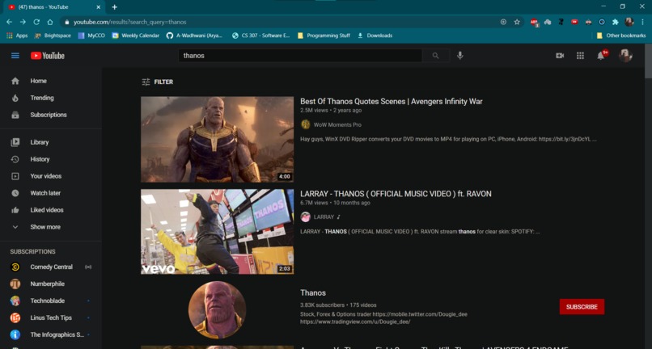Open Chrome profile avatar in toolbar
The image size is (652, 349).
point(629,22)
